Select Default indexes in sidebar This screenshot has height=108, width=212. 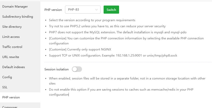[13, 67]
